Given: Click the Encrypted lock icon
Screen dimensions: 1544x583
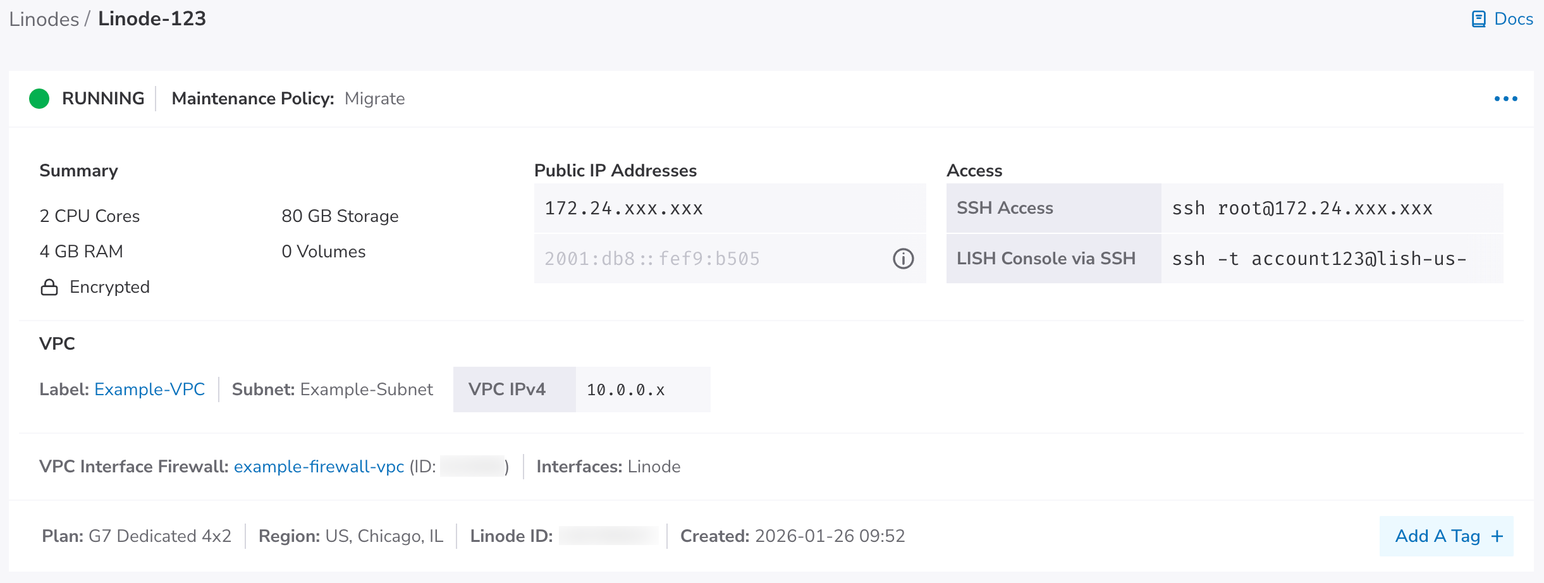Looking at the screenshot, I should click(49, 286).
